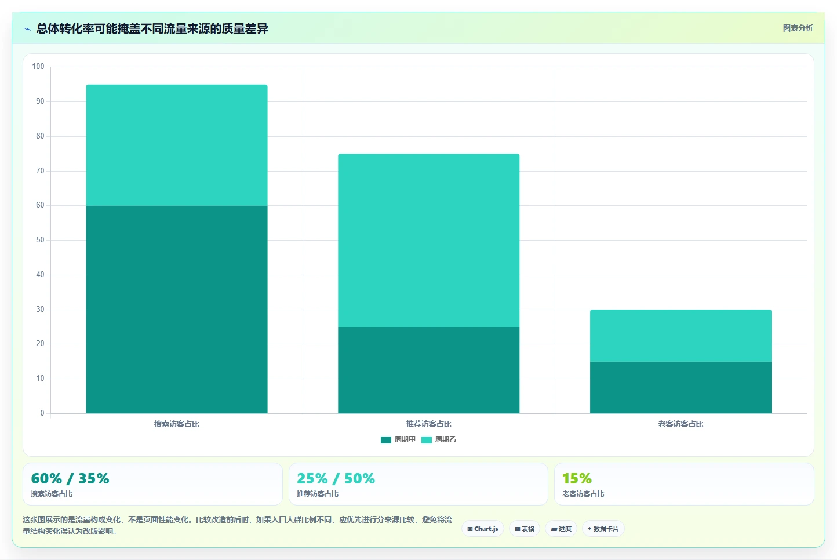Click the 推荐访客占比 x-axis label
Screen dimensions: 837x560
(x=429, y=424)
